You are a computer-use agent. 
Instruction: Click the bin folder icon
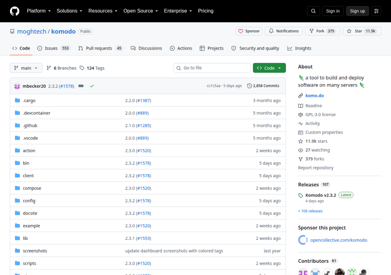coord(17,163)
